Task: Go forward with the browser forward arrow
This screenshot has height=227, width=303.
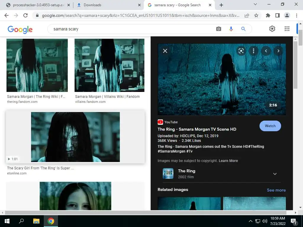Action: pyautogui.click(x=16, y=15)
